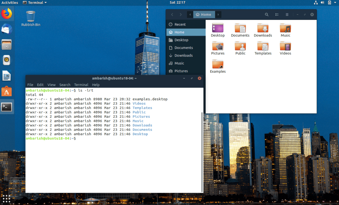Open the File menu in Terminal

[30, 85]
